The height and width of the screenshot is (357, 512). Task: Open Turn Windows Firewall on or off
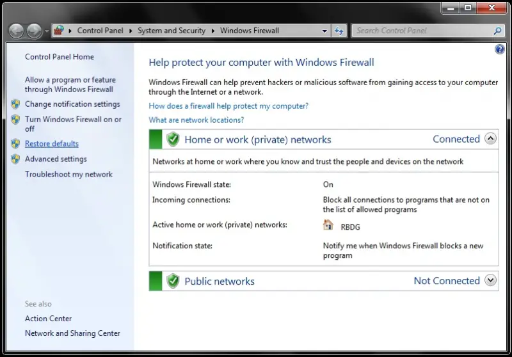(73, 124)
